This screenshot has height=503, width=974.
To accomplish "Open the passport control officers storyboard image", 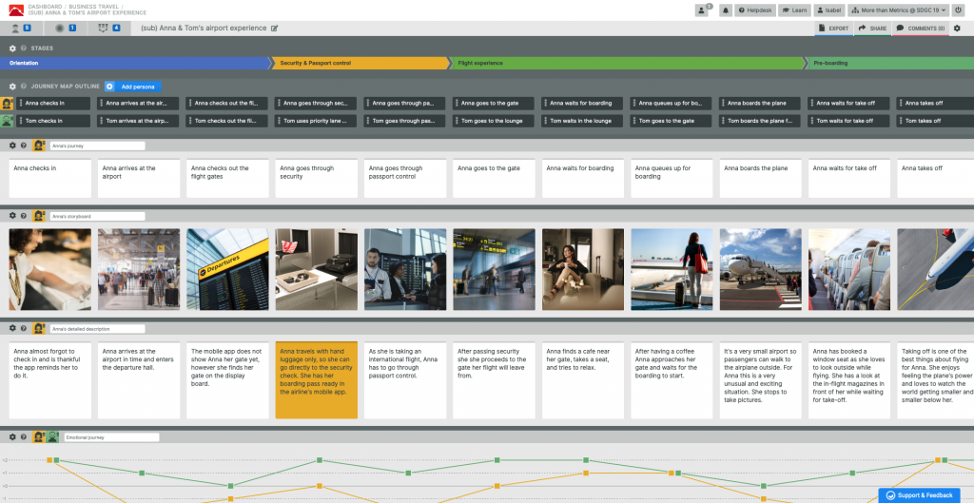I will click(x=405, y=269).
